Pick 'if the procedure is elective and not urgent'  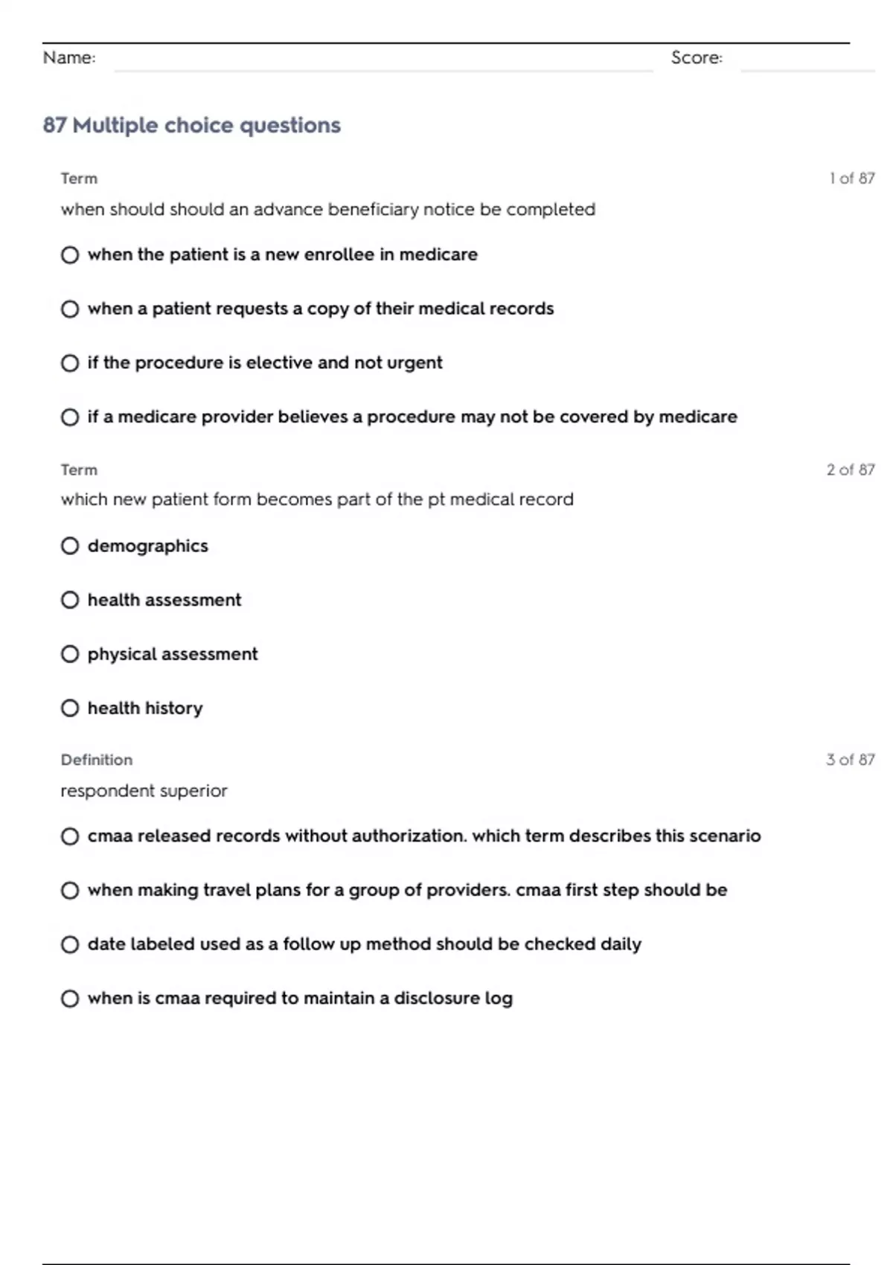[x=70, y=363]
